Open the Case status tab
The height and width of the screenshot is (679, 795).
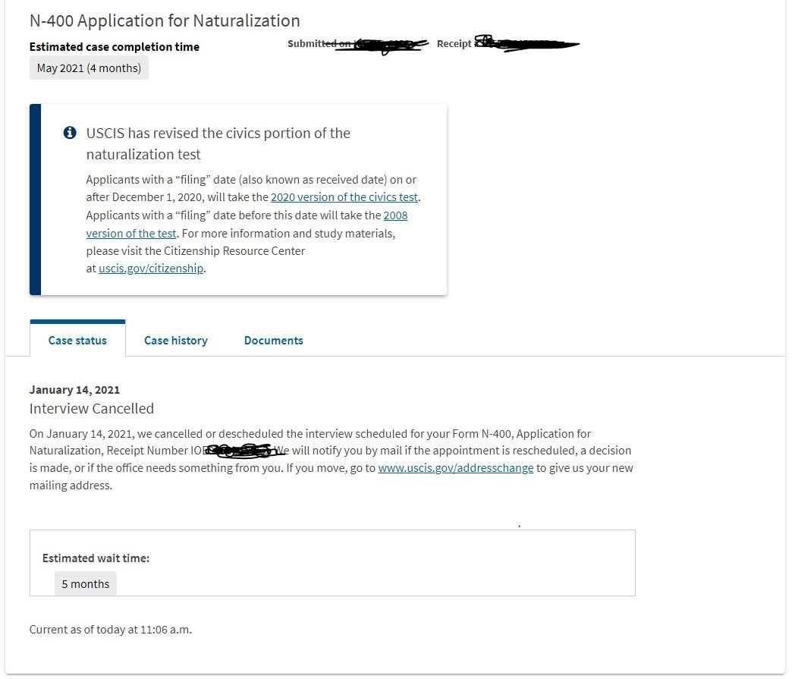coord(77,341)
